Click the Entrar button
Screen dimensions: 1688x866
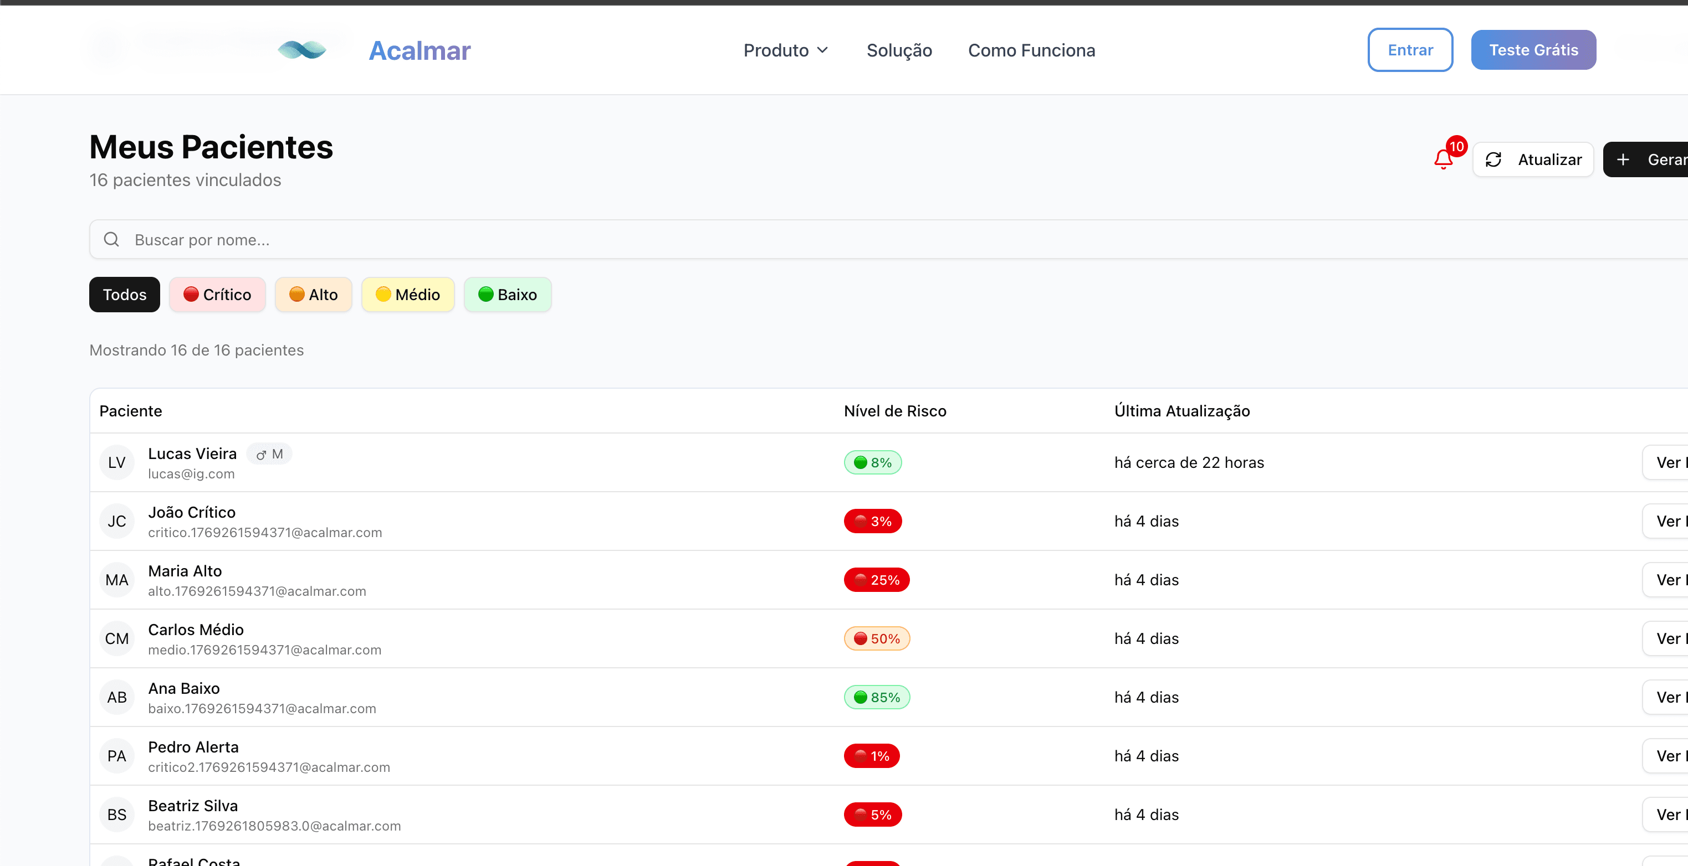[x=1410, y=50]
